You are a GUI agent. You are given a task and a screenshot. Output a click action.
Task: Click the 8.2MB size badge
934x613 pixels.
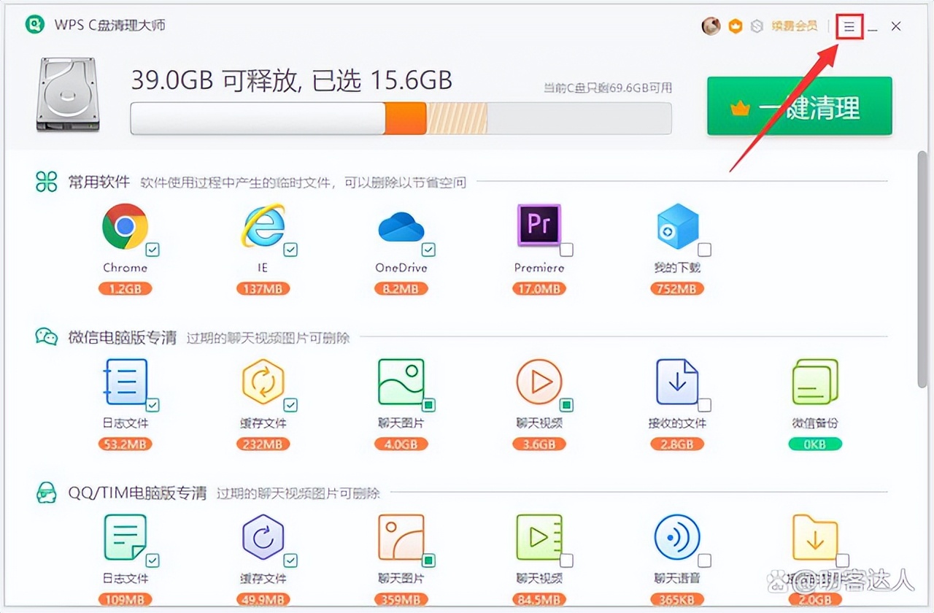click(401, 289)
